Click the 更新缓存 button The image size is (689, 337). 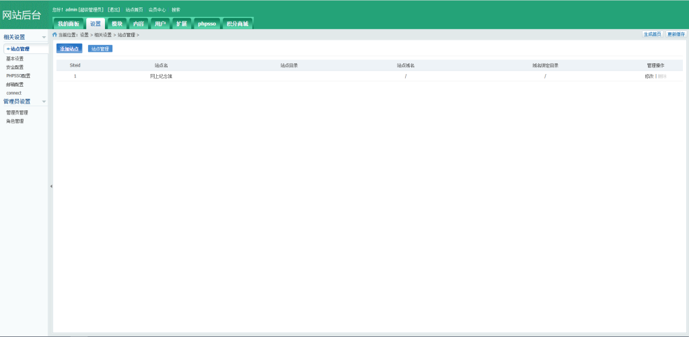(x=676, y=34)
